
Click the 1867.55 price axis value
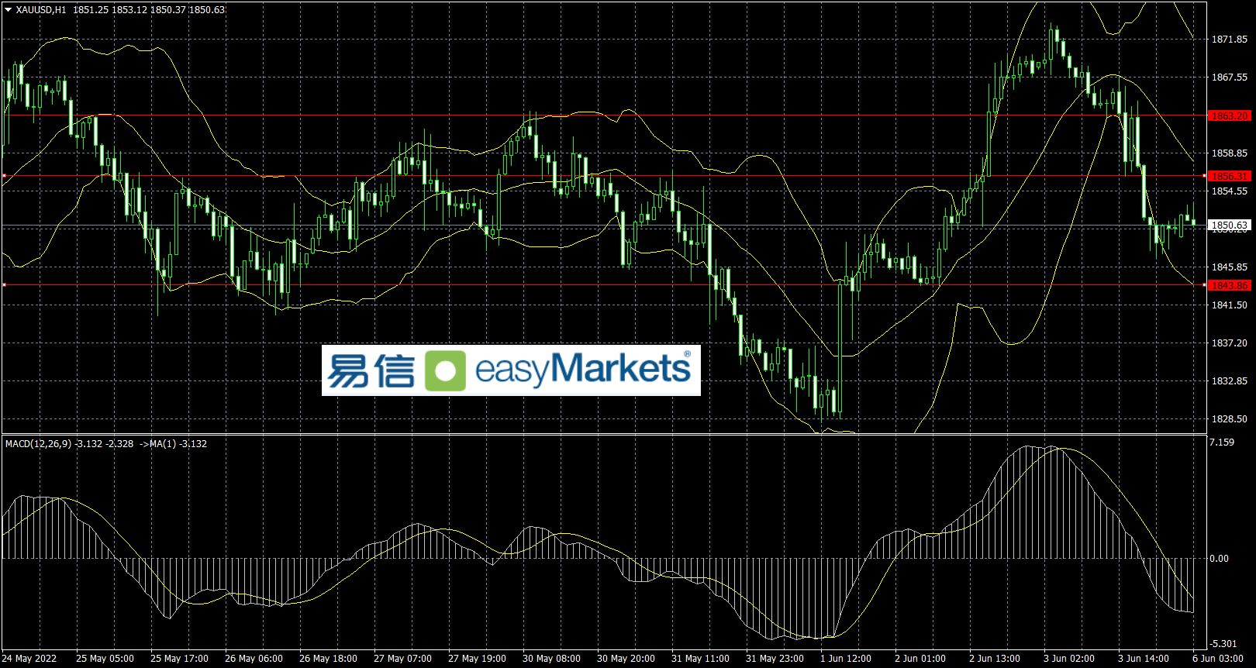tap(1230, 77)
